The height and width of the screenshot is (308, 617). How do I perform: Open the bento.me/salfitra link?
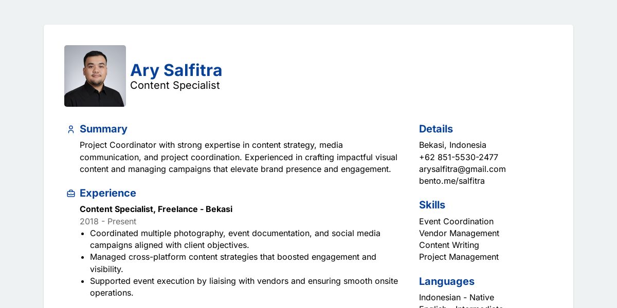pos(452,181)
